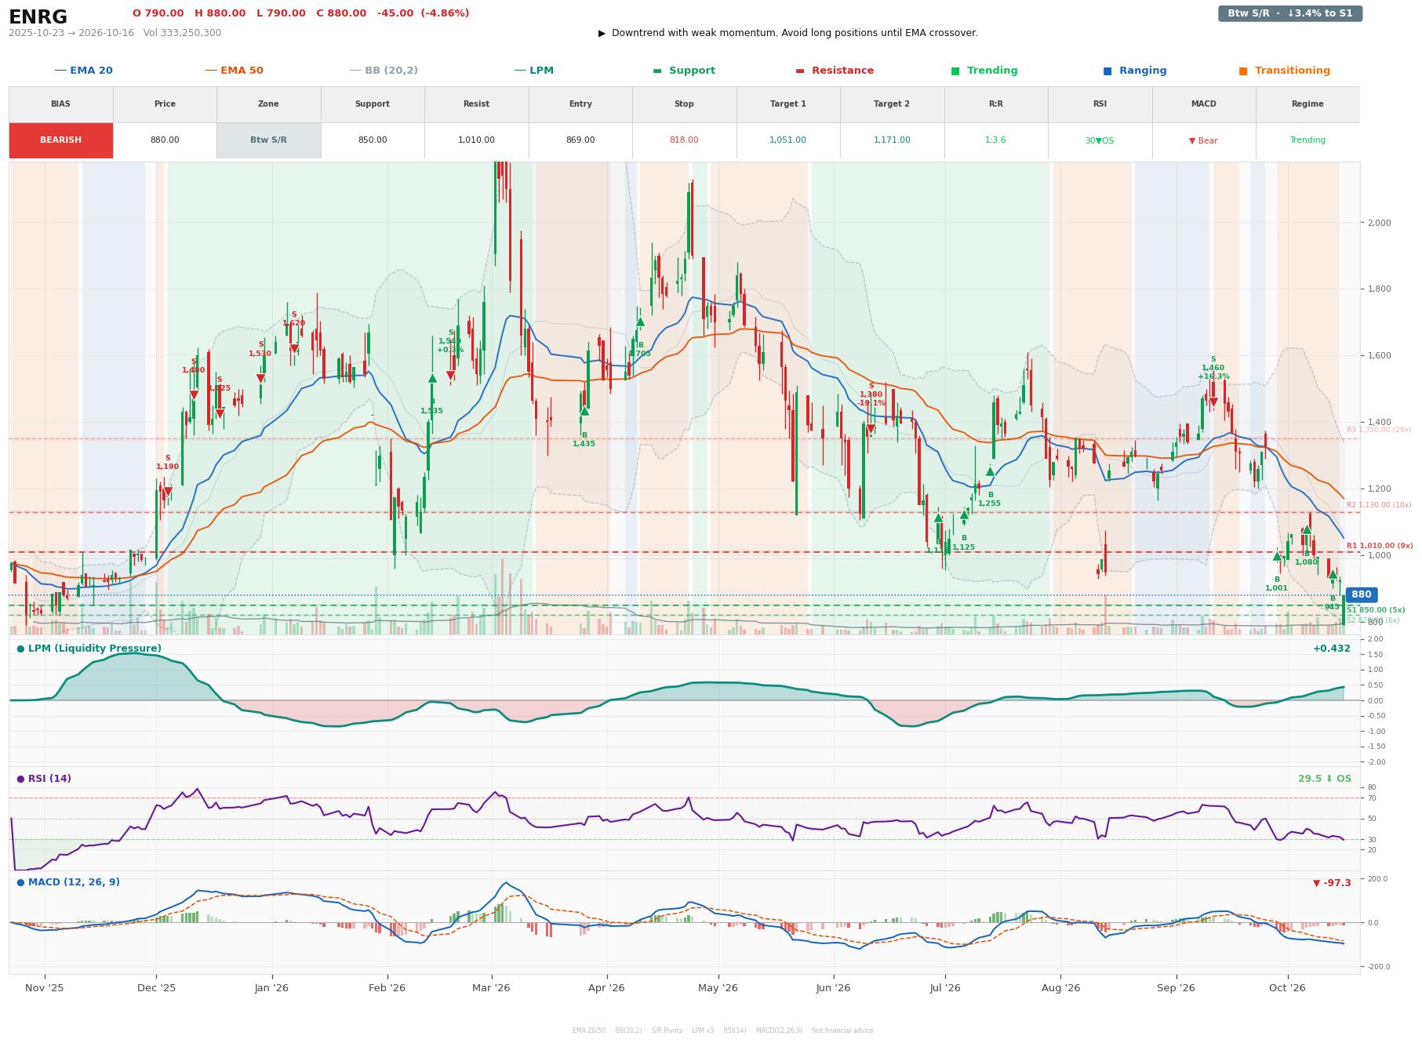
Task: Click the LPM legend entry
Action: tap(533, 71)
